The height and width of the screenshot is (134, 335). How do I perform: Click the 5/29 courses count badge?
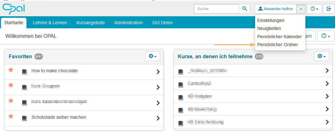click(259, 56)
